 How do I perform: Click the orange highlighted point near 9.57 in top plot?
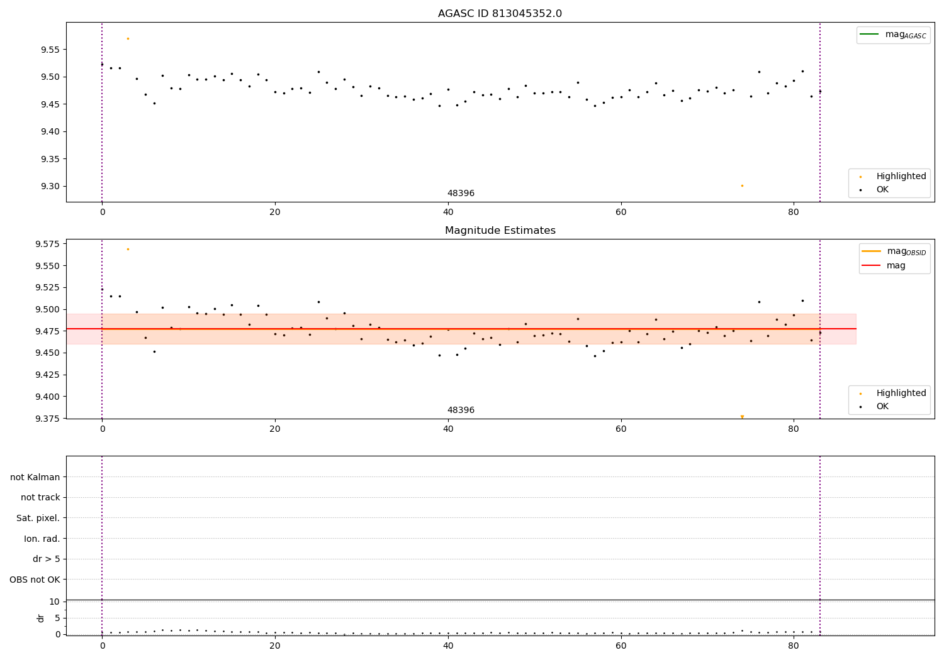128,38
